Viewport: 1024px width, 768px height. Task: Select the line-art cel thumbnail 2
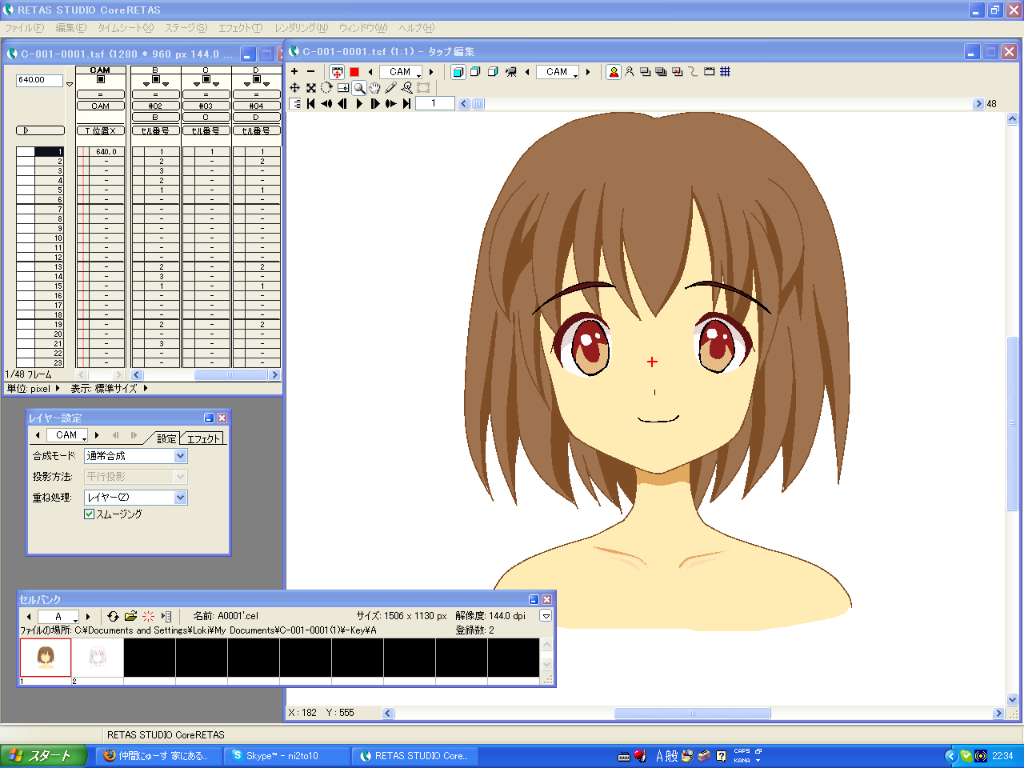pos(98,658)
